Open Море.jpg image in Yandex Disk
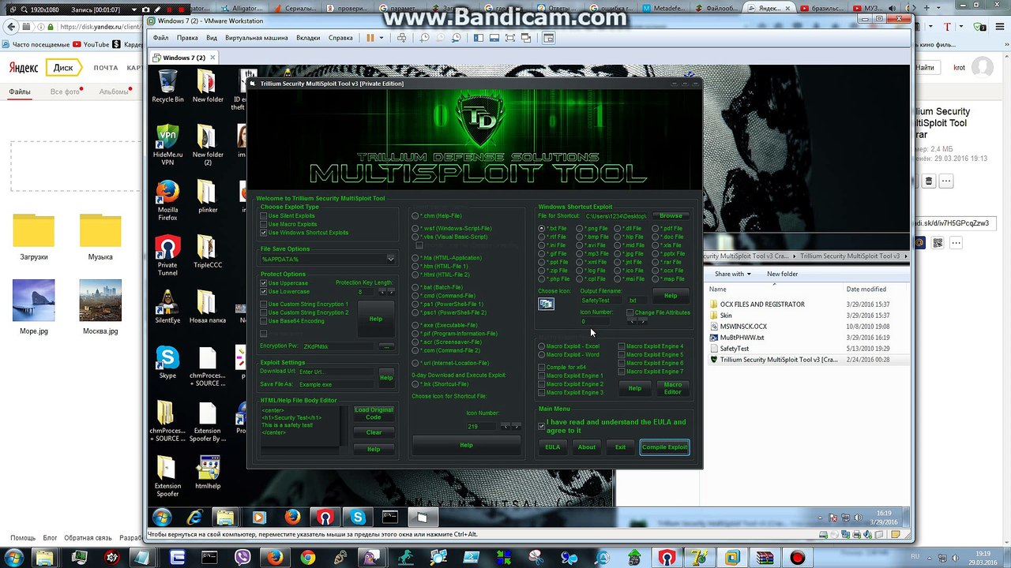Image resolution: width=1011 pixels, height=568 pixels. [x=34, y=307]
